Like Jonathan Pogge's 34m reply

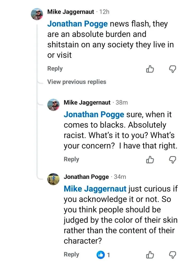tap(150, 255)
